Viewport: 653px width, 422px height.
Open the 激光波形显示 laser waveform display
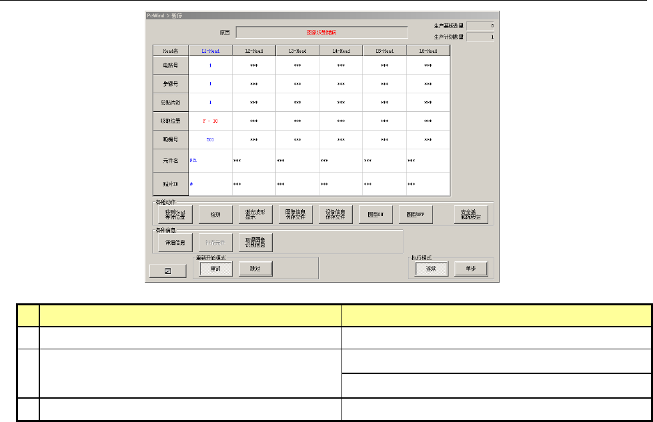pos(255,215)
